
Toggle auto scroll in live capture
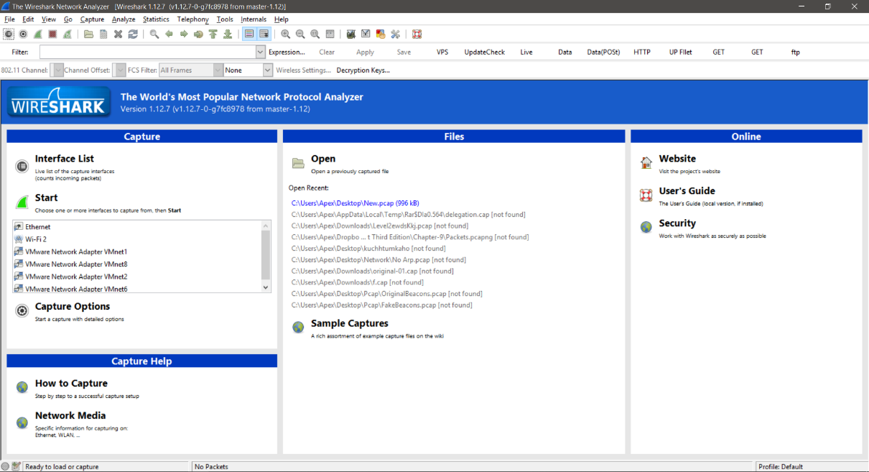point(264,34)
